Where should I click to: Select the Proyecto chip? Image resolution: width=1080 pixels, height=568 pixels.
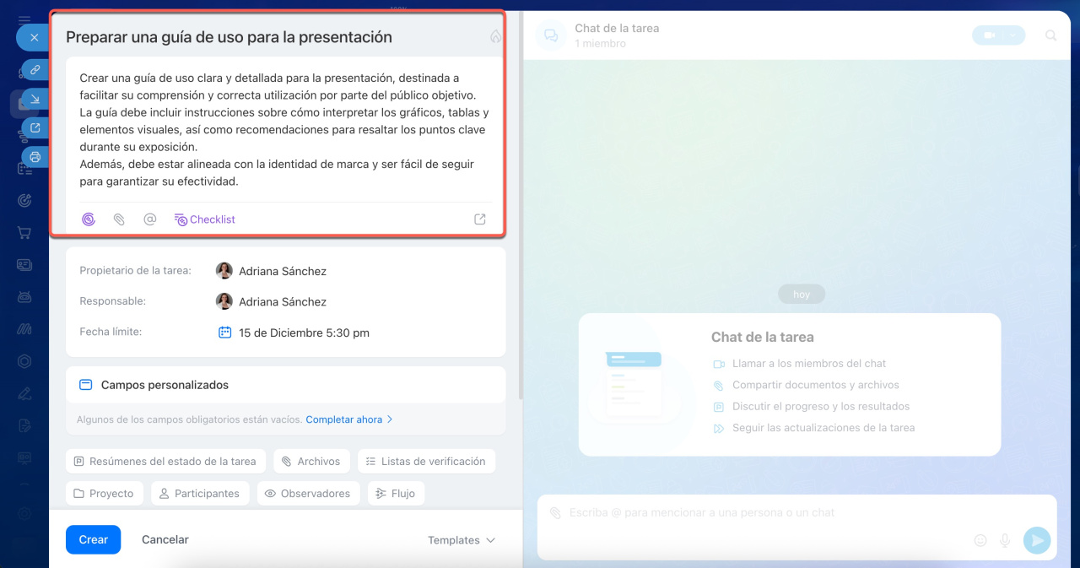104,494
